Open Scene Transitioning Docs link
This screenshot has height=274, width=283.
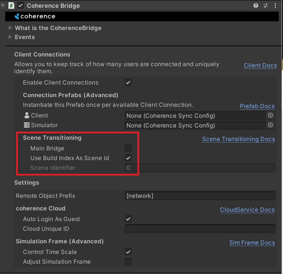click(x=238, y=139)
